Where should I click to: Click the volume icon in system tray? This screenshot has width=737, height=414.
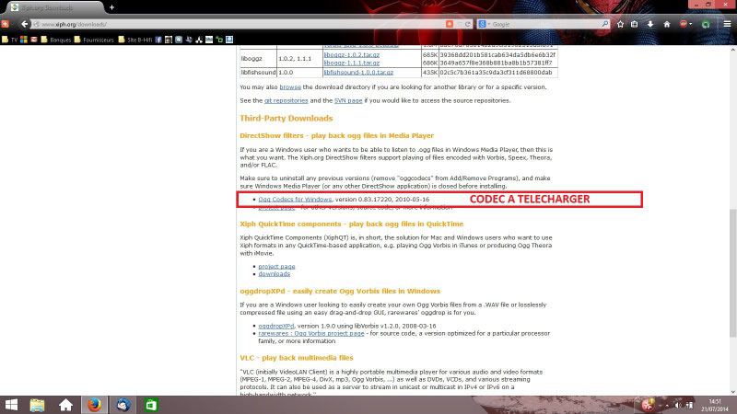tap(678, 405)
